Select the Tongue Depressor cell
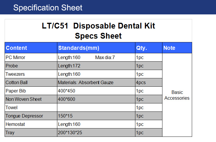The height and width of the screenshot is (142, 216). pyautogui.click(x=31, y=116)
